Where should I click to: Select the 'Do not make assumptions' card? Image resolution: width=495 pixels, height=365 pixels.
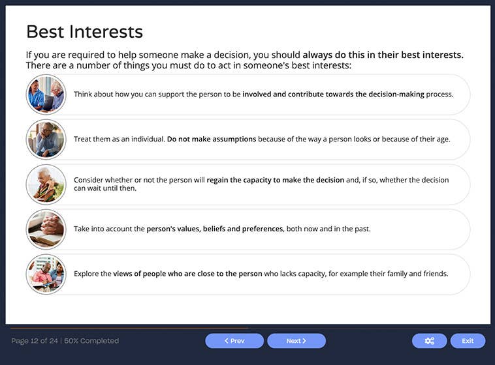262,139
